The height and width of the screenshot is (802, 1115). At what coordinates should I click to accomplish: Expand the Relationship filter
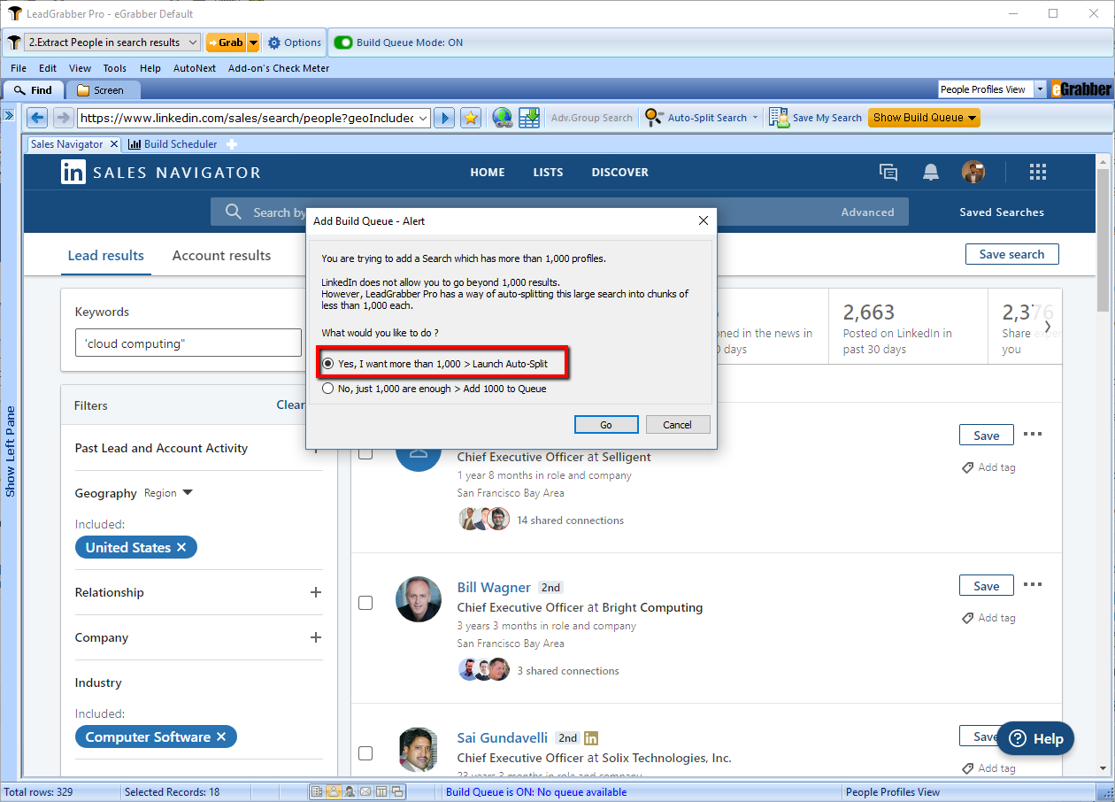click(316, 592)
